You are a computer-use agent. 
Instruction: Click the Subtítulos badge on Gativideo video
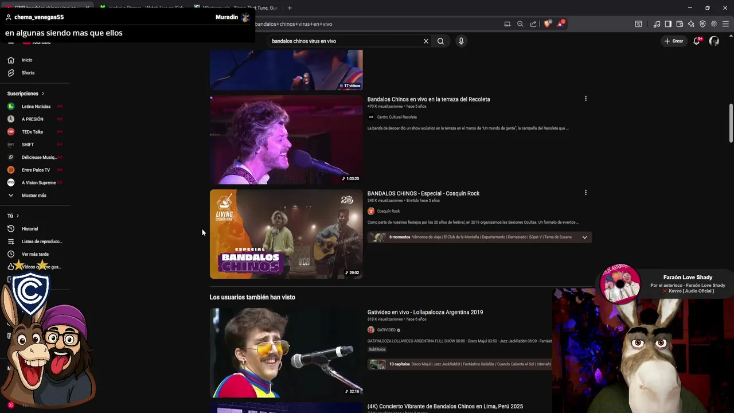point(377,349)
